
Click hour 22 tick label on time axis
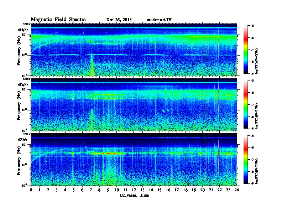click(220, 190)
